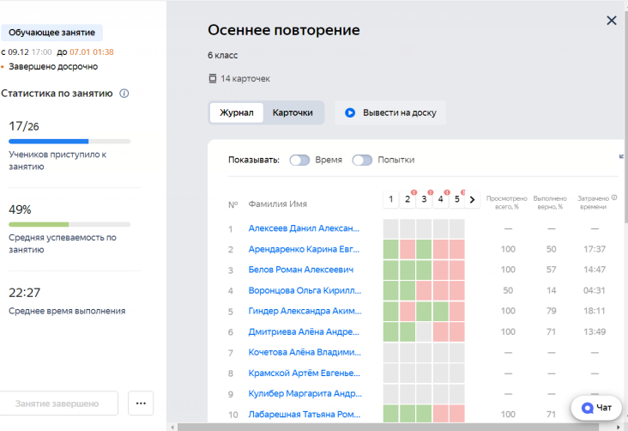Viewport: 628px width, 431px height.
Task: Expand the table with the corner arrow icon
Action: click(x=622, y=156)
